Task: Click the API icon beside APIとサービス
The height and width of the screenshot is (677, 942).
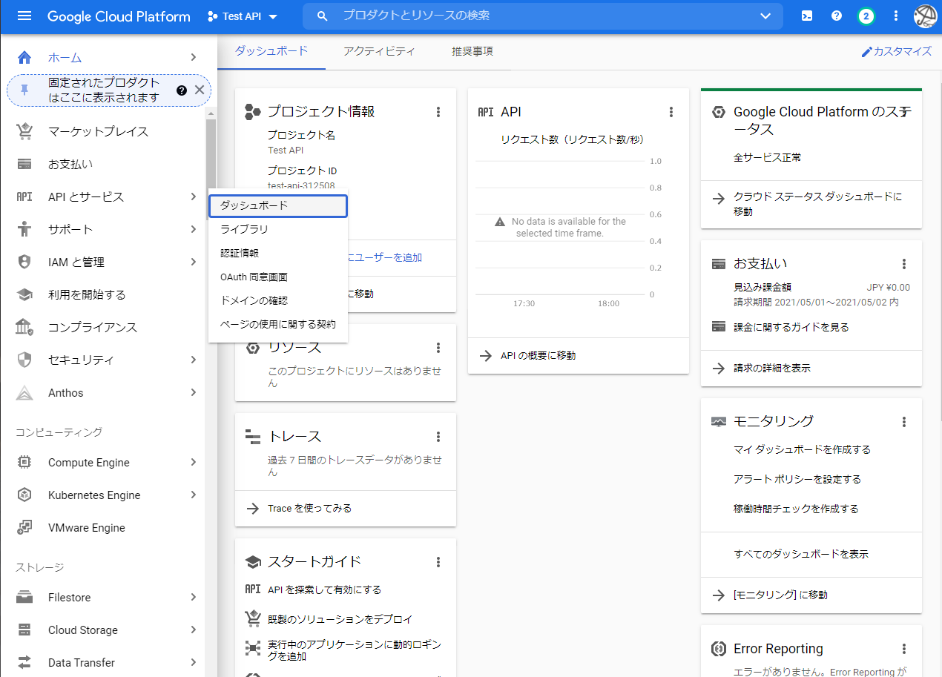Action: click(x=24, y=197)
